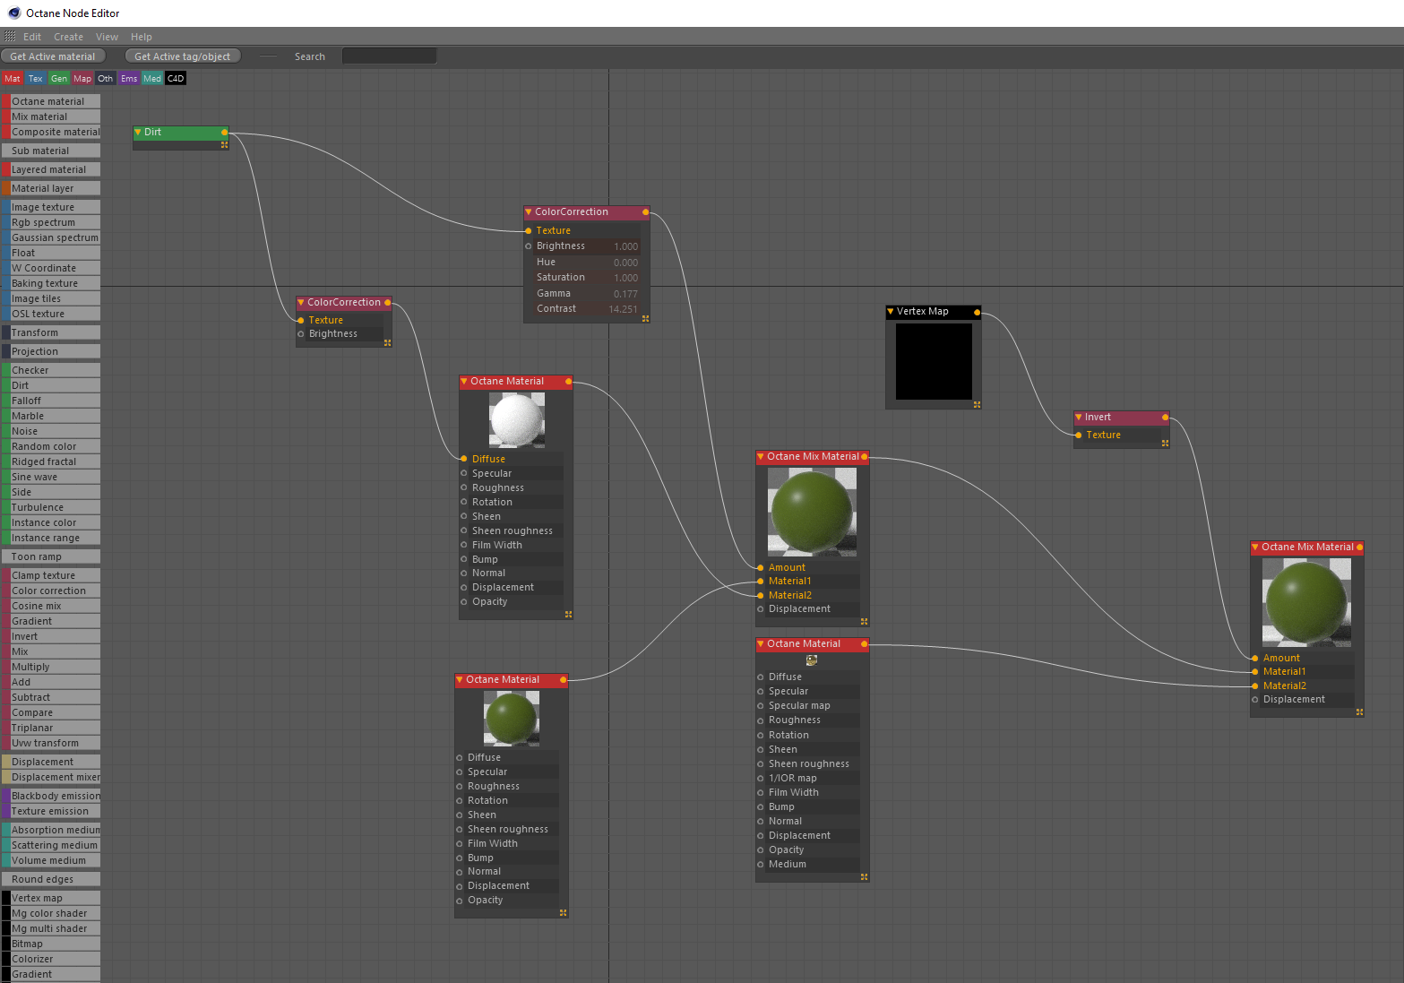Adjust Contrast value 14.251 in ColorCorrection
1404x983 pixels.
pyautogui.click(x=623, y=309)
